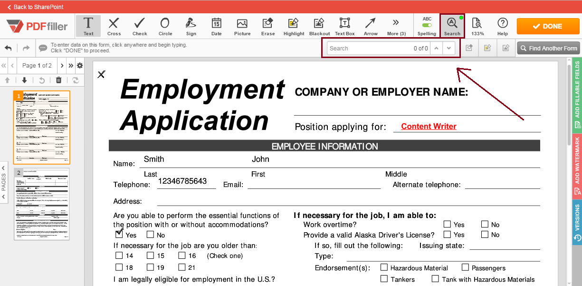Select the Arrow tool

point(371,26)
